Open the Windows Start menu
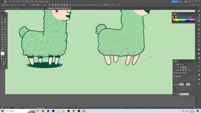Image resolution: width=201 pixels, height=113 pixels. coord(3,111)
